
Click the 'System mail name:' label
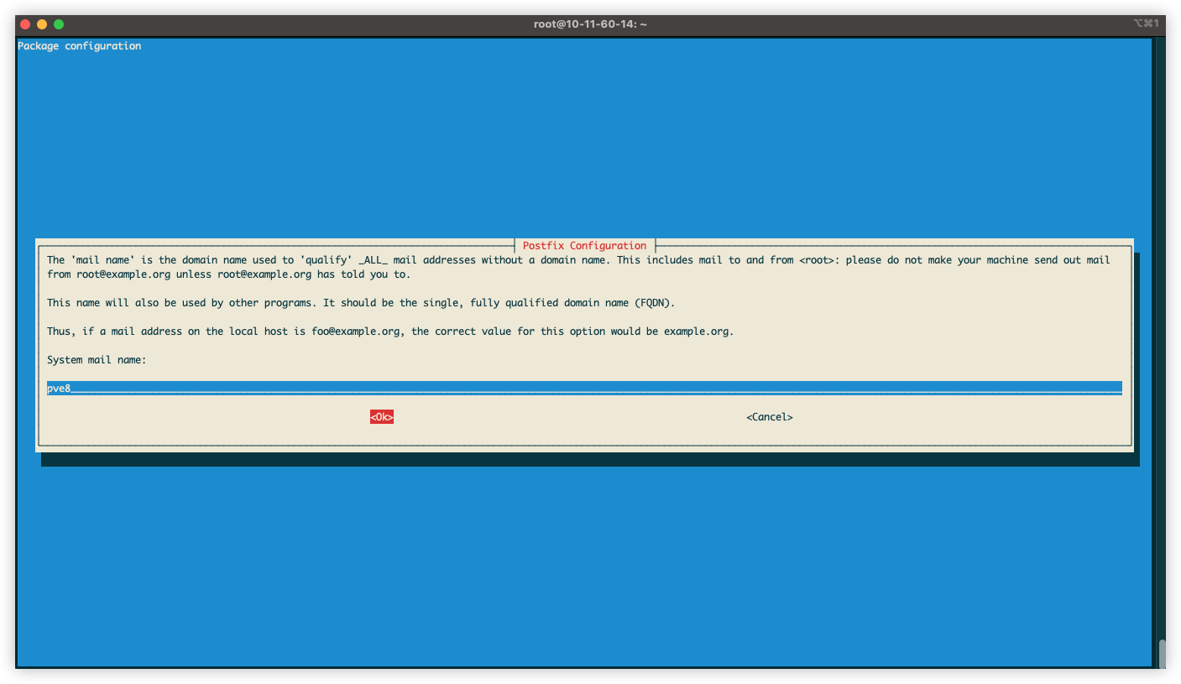(97, 360)
